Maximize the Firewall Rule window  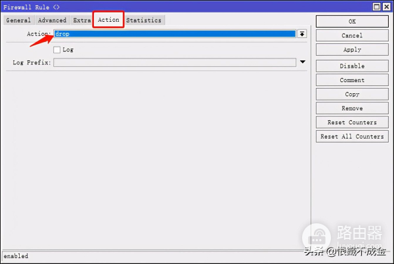(x=377, y=7)
